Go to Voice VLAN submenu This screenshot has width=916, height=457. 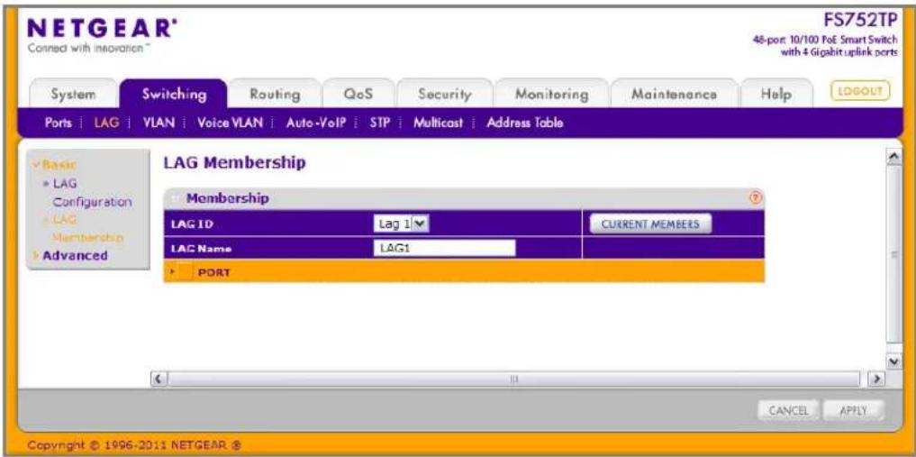(x=230, y=123)
